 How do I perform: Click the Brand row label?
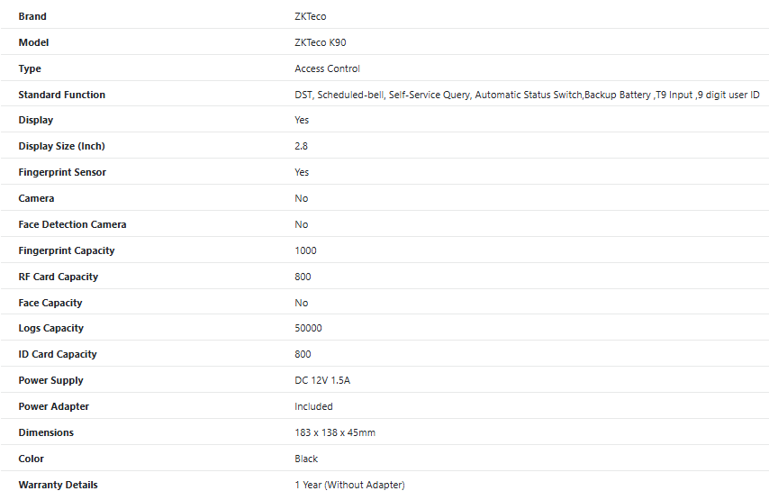pyautogui.click(x=32, y=16)
